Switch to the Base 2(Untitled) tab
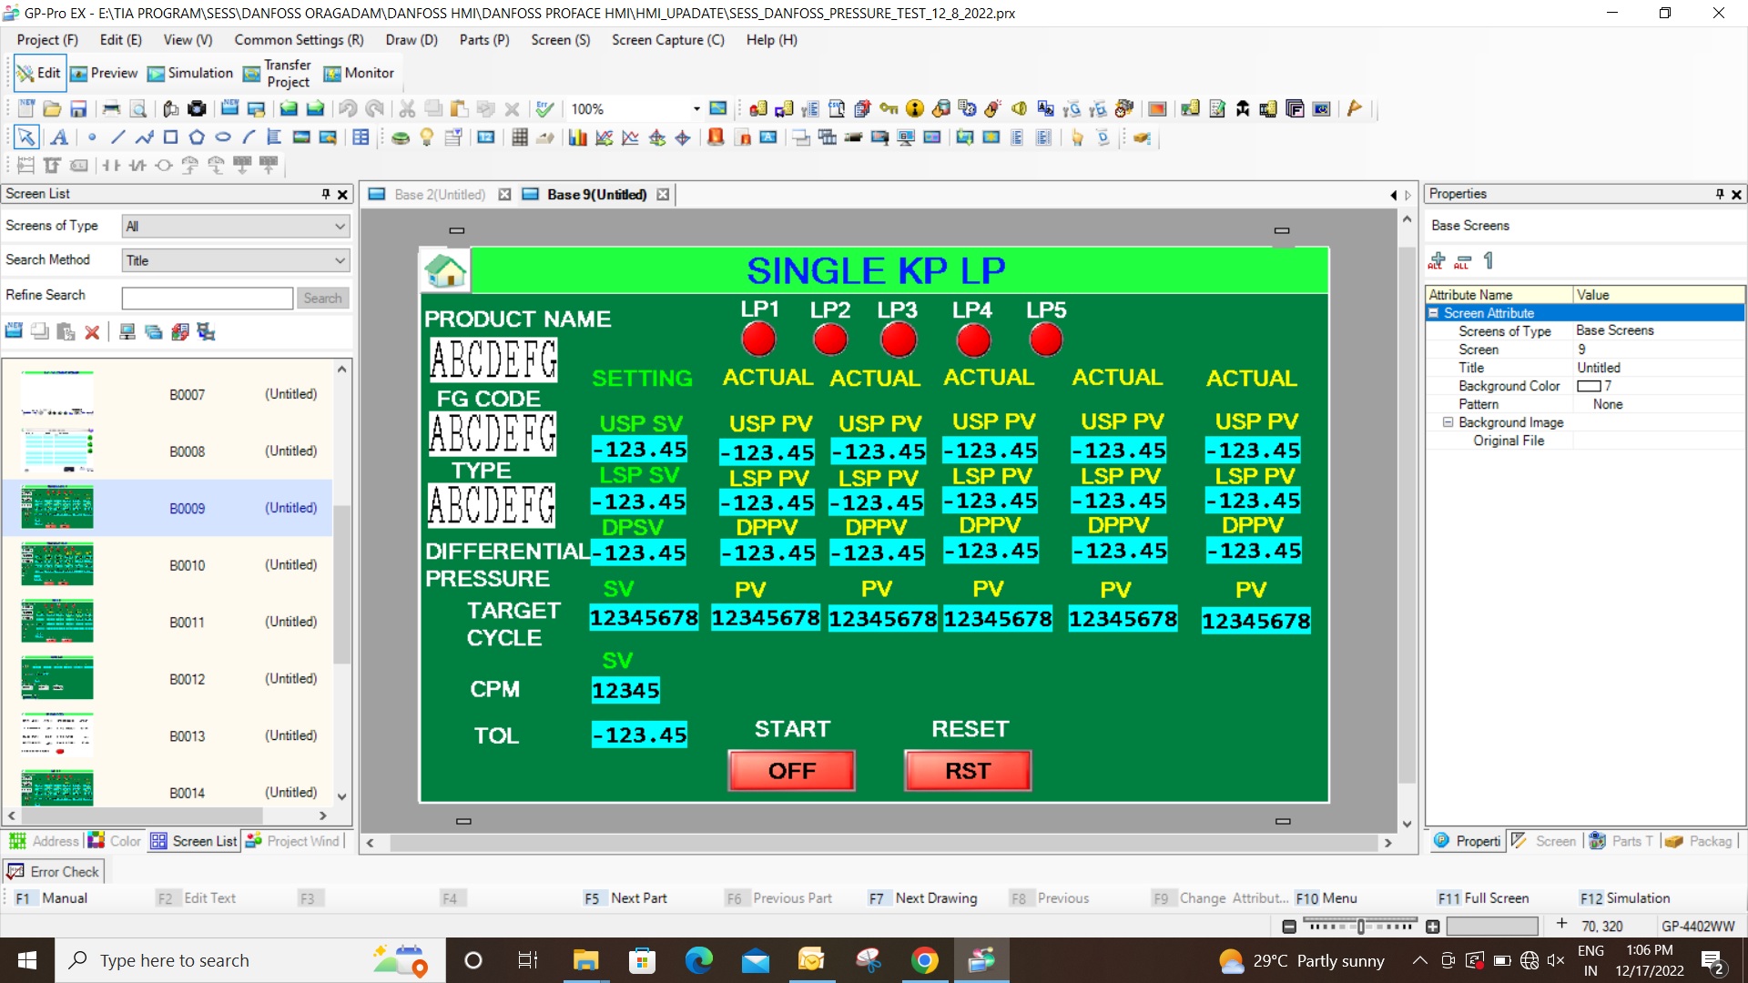The width and height of the screenshot is (1748, 983). pyautogui.click(x=439, y=195)
